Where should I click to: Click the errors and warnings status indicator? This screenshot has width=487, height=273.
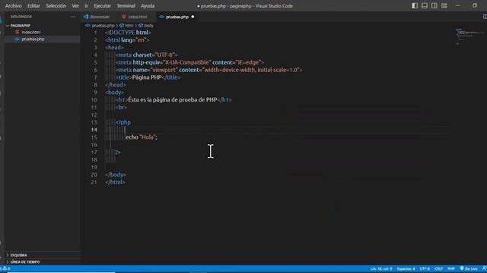[x=5, y=268]
